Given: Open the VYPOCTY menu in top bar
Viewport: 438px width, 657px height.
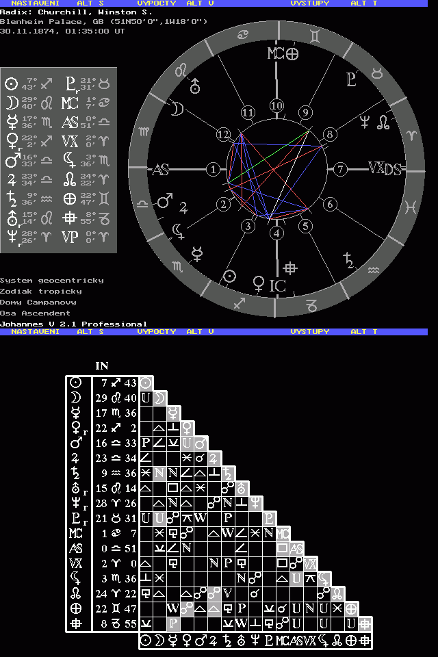Looking at the screenshot, I should (x=156, y=3).
